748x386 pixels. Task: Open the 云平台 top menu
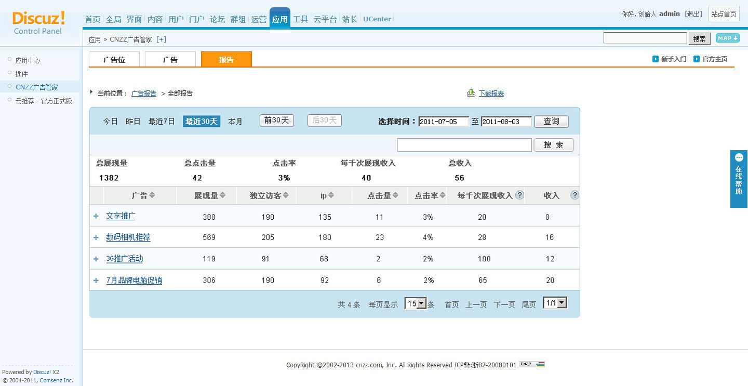pyautogui.click(x=325, y=19)
